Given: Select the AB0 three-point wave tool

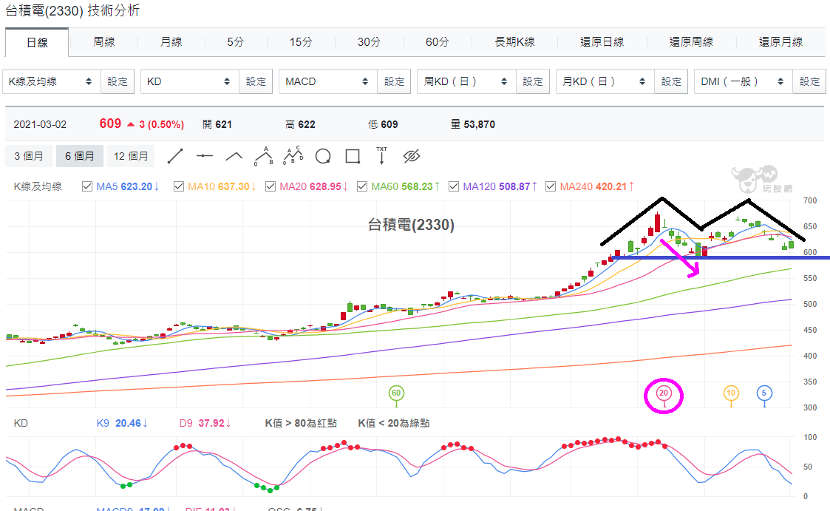Looking at the screenshot, I should click(264, 156).
